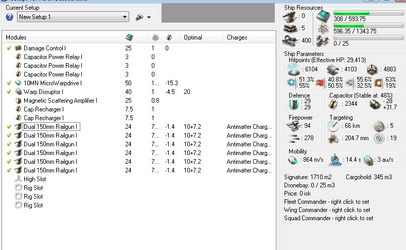Click the Dronebay: 0 / 25 m3 text
406x250 pixels.
309,185
